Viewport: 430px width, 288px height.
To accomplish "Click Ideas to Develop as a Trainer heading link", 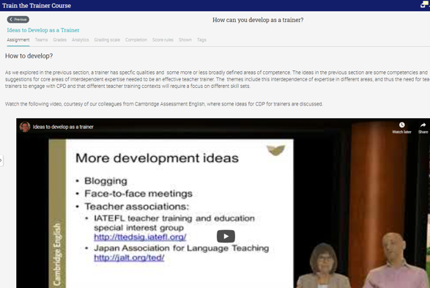I will (x=43, y=30).
